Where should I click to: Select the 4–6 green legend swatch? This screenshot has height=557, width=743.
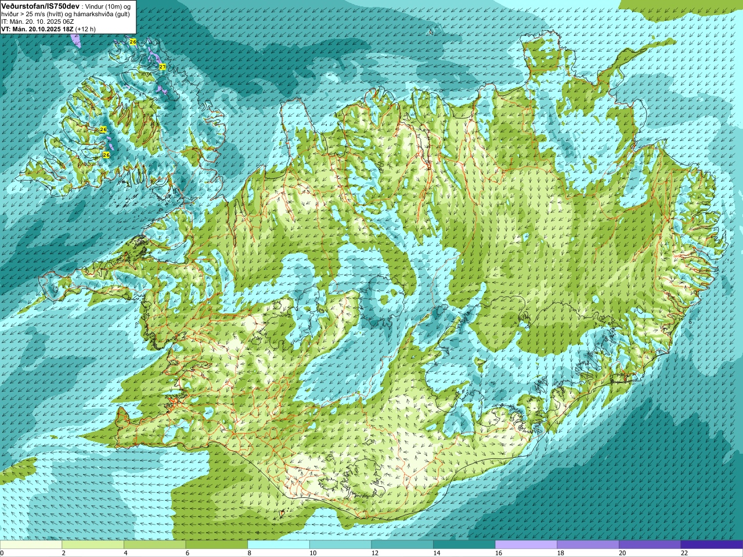(x=154, y=545)
